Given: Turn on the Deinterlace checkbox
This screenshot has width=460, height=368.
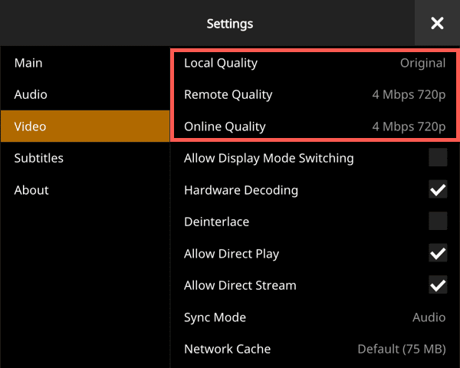Looking at the screenshot, I should pyautogui.click(x=438, y=222).
